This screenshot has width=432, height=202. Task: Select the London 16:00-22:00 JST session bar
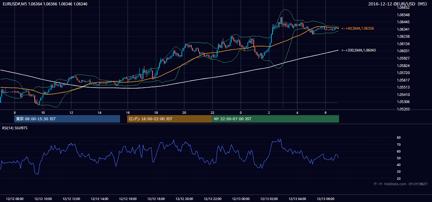click(169, 119)
